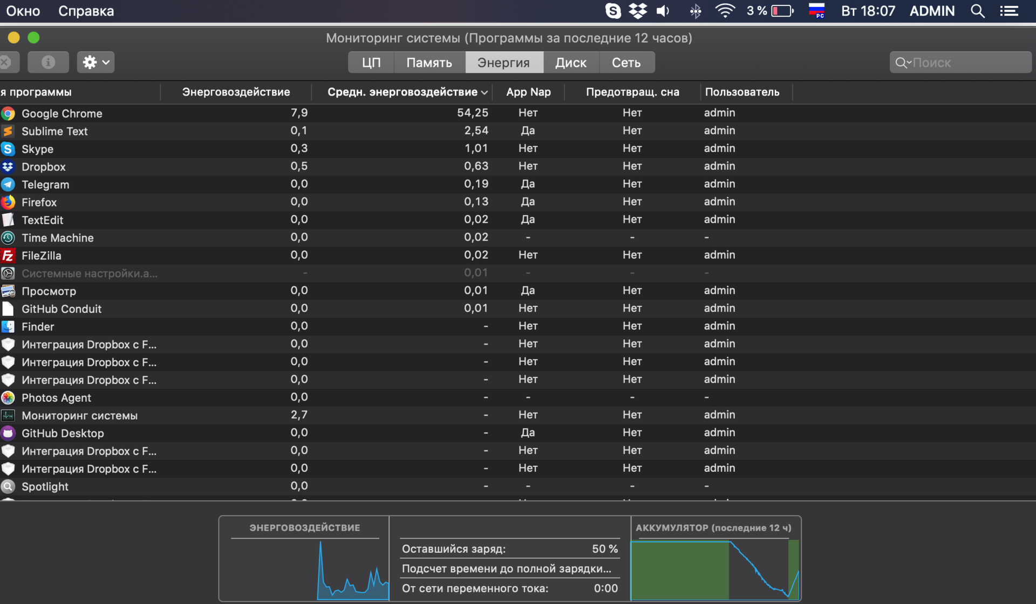
Task: Open the Окно menu
Action: (x=23, y=11)
